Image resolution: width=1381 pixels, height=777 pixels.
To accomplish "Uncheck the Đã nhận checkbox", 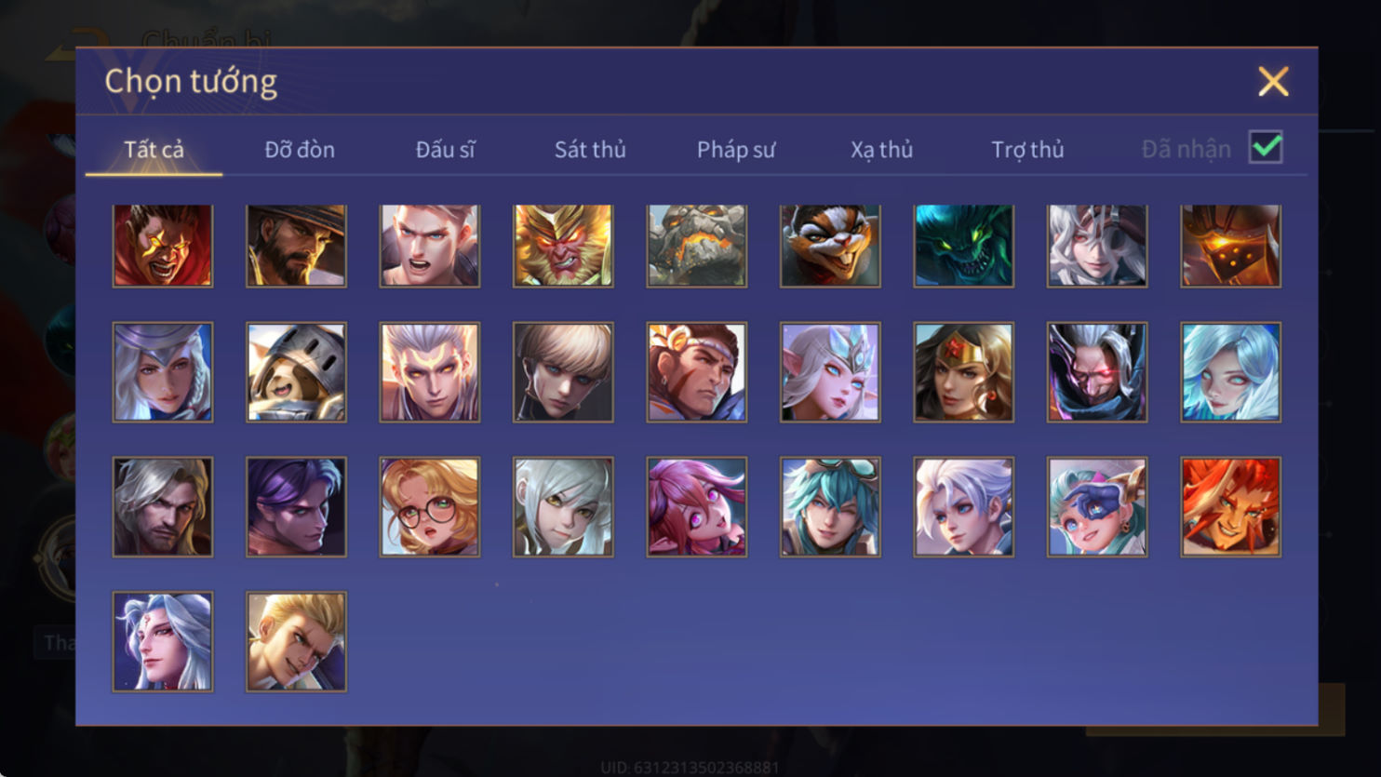I will pyautogui.click(x=1266, y=147).
